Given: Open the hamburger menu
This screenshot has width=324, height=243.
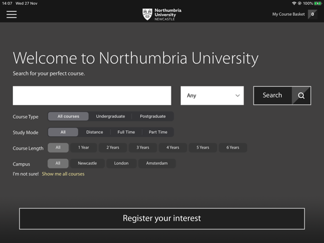Looking at the screenshot, I should [12, 15].
